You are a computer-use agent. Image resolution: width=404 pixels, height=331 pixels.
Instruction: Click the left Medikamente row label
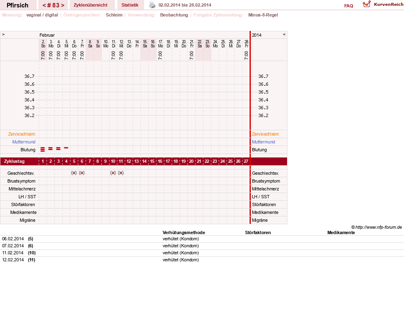[23, 212]
